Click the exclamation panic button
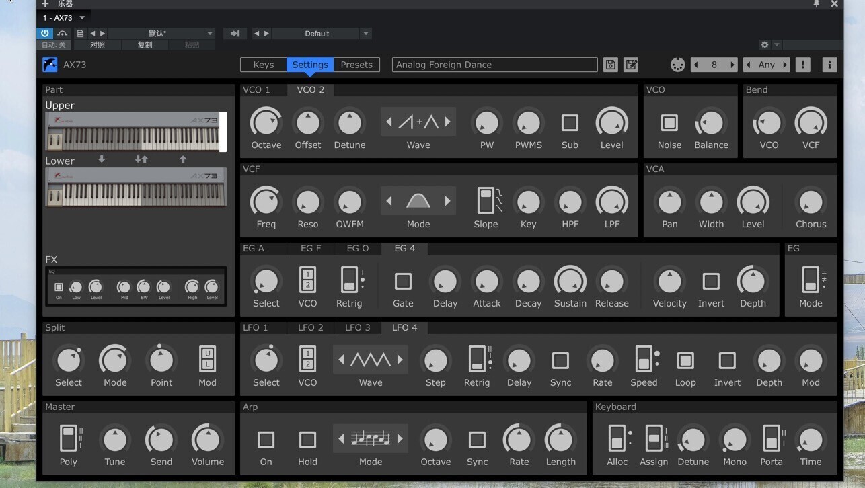 [803, 65]
